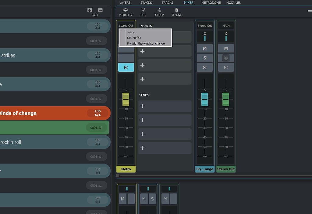Mute the first mini mixer strip below

click(x=122, y=199)
